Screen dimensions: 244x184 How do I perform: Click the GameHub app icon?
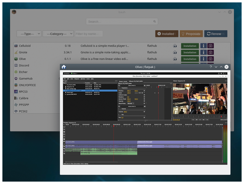coord(16,78)
